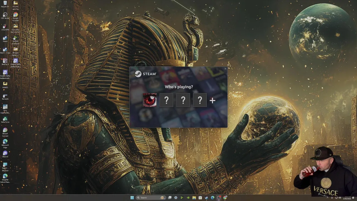357x201 pixels.
Task: Open the volume control in system tray
Action: pos(340,198)
